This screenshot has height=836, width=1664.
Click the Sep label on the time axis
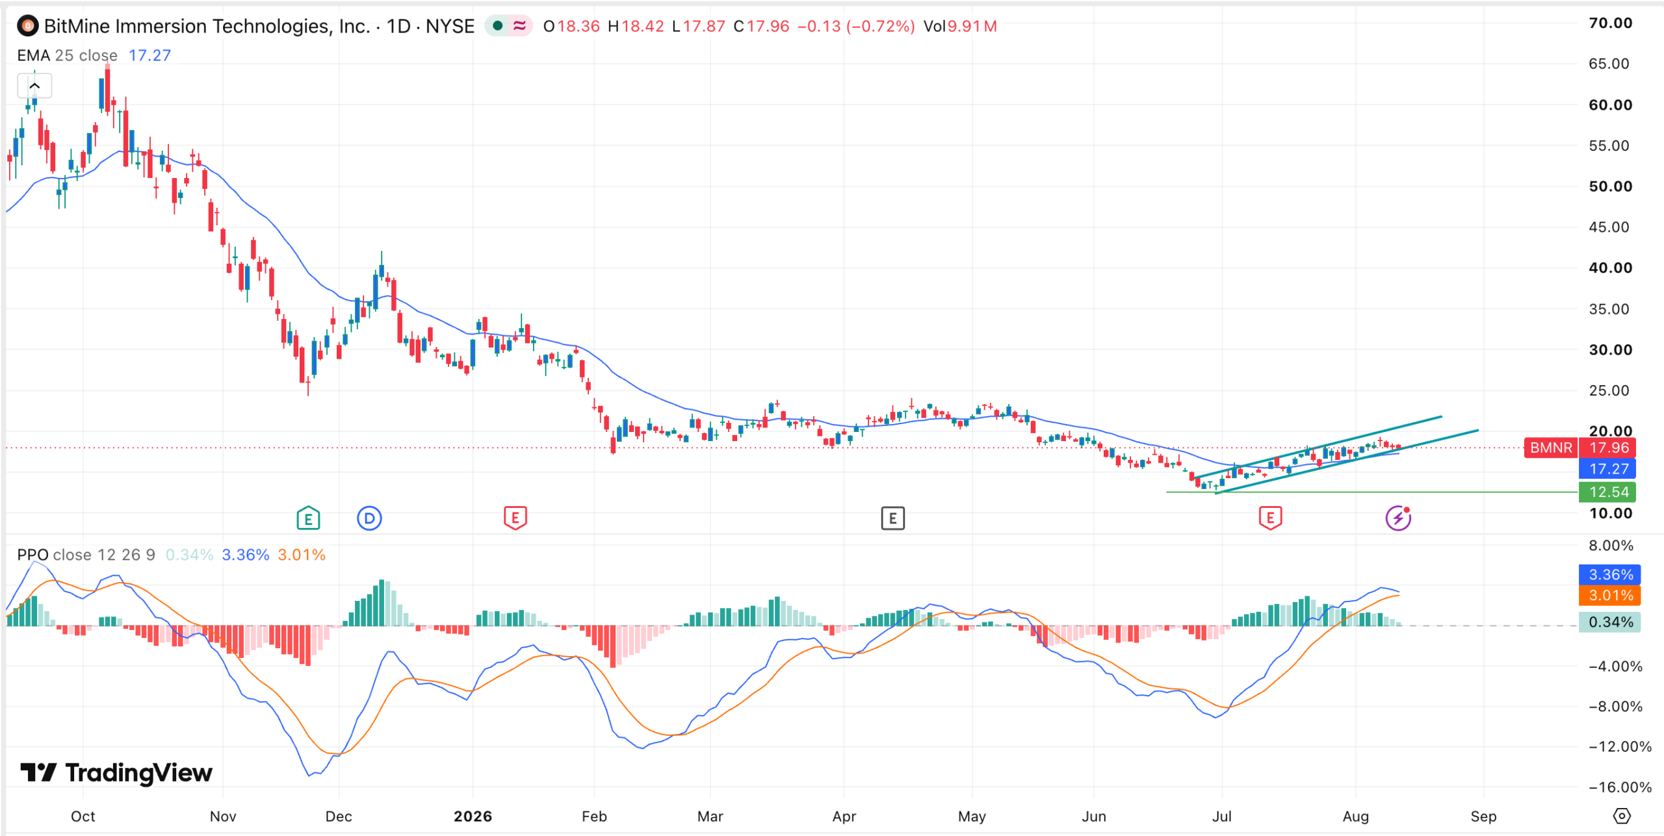1483,816
